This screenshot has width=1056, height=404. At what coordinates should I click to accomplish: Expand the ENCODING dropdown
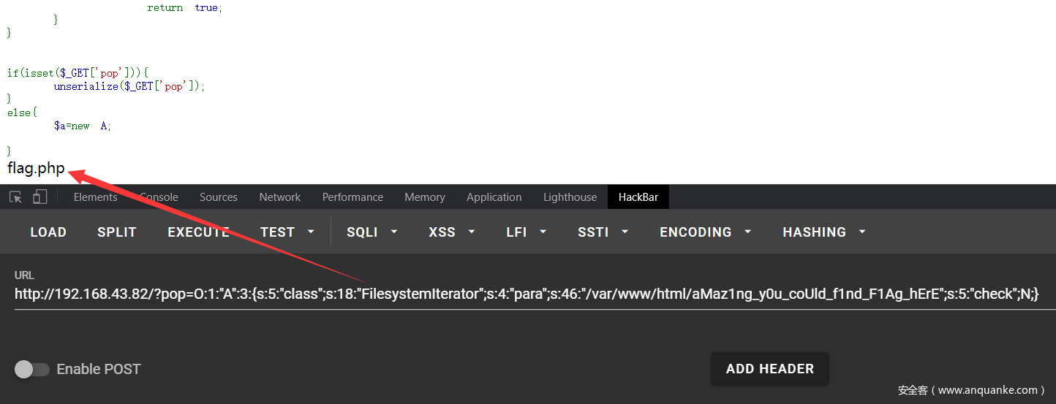705,232
